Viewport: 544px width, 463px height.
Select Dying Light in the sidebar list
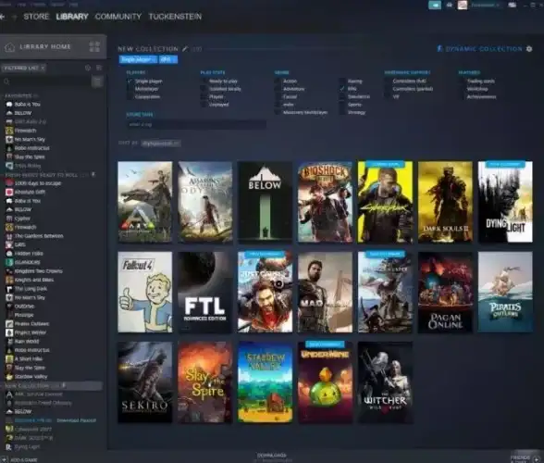pos(28,446)
